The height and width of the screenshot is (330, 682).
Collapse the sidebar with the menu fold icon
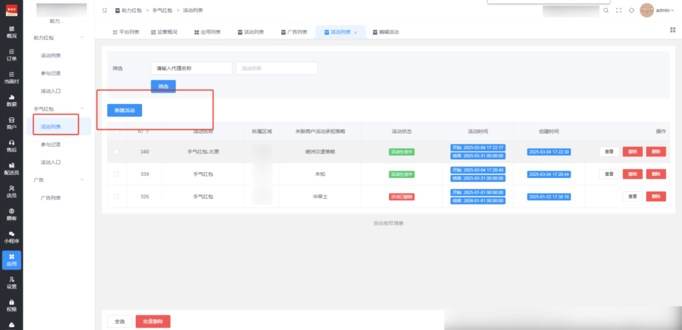(106, 11)
